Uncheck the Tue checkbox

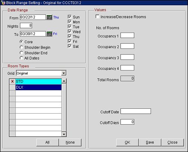point(70,27)
